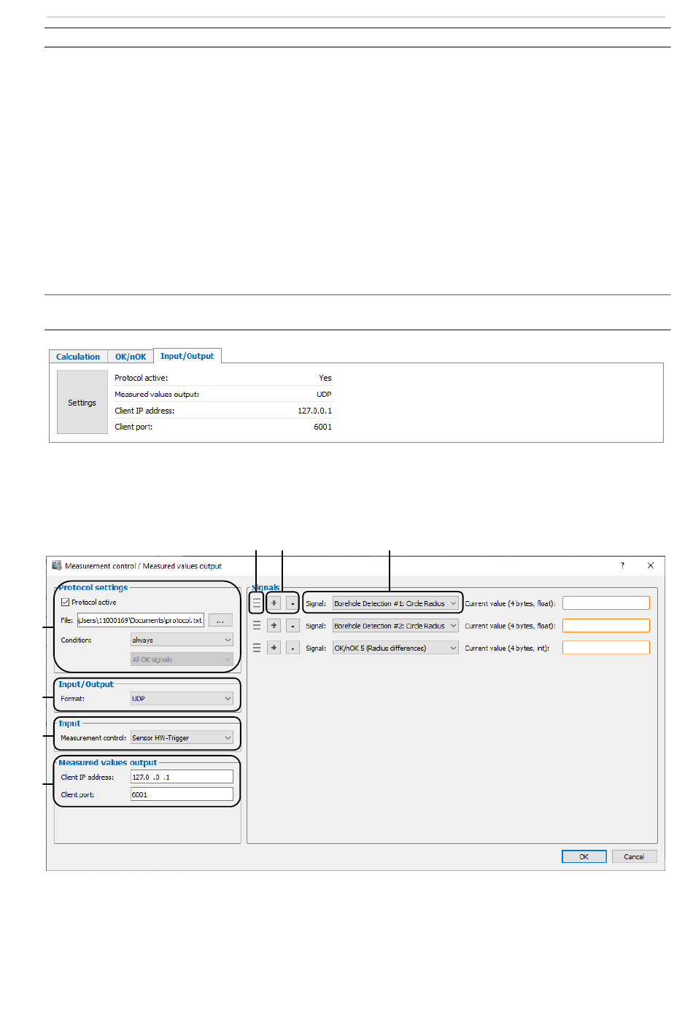The image size is (693, 1019).
Task: Open signal dropdown Borehole Detection #1: Circle Radius
Action: tap(395, 603)
